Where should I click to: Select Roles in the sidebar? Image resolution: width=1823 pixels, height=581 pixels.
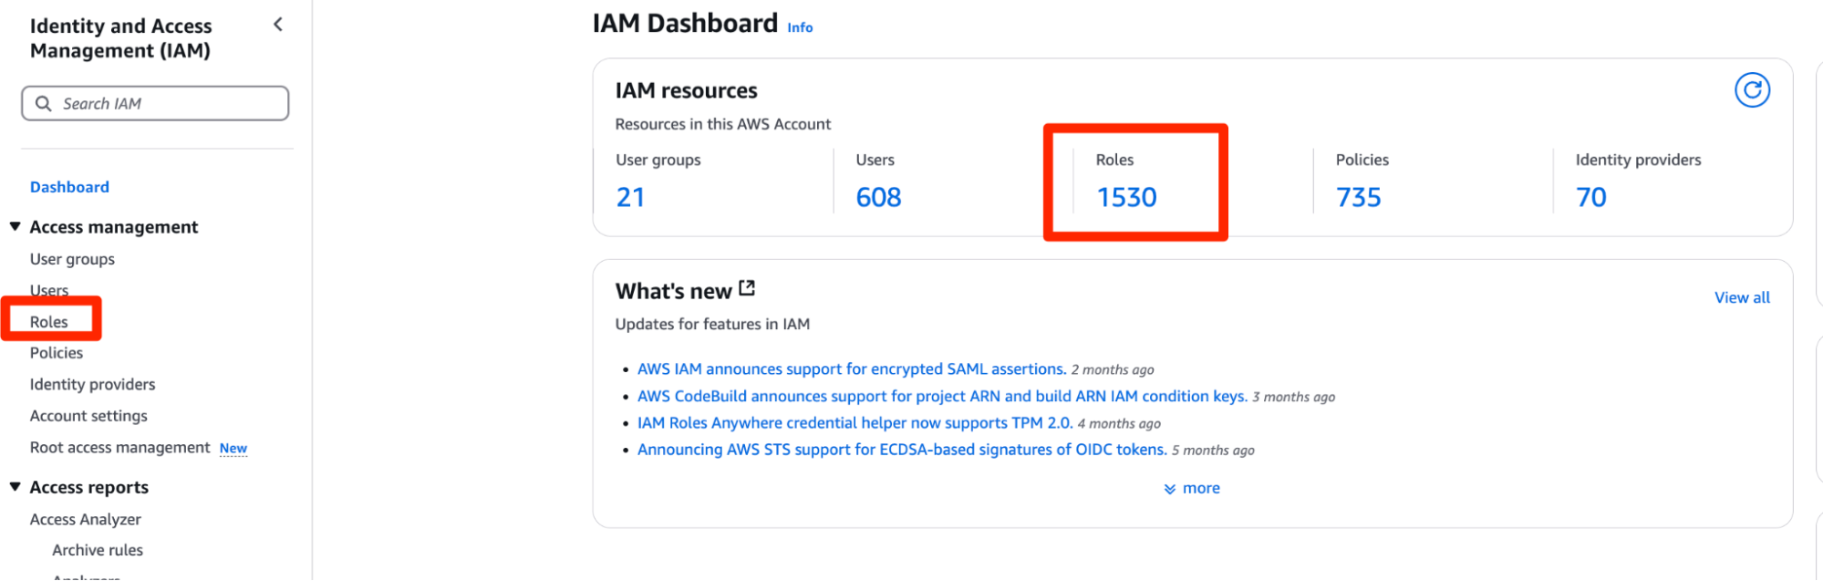49,322
